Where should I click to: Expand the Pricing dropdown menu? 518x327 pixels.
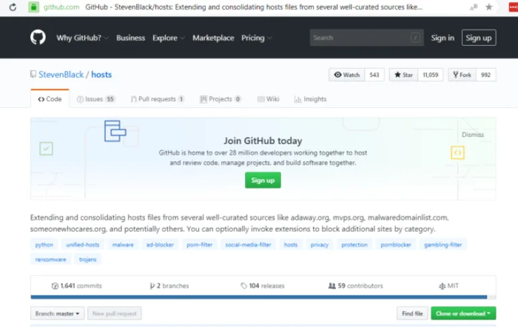pyautogui.click(x=257, y=38)
